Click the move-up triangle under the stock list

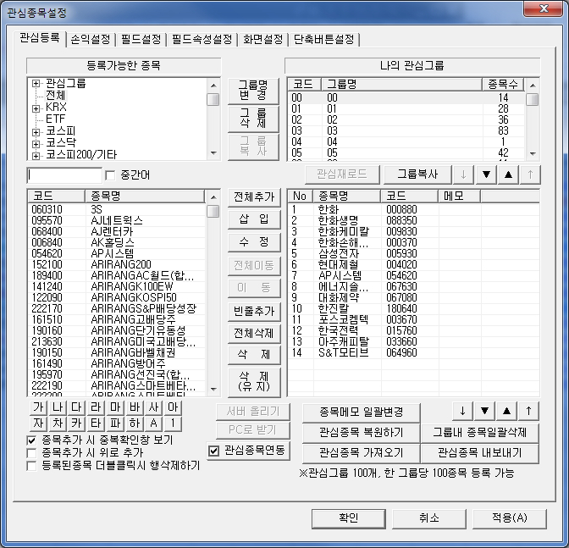[x=507, y=411]
